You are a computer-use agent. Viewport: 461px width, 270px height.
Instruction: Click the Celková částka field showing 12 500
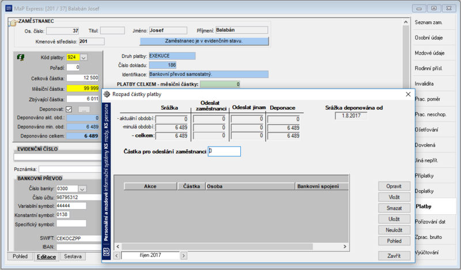82,78
